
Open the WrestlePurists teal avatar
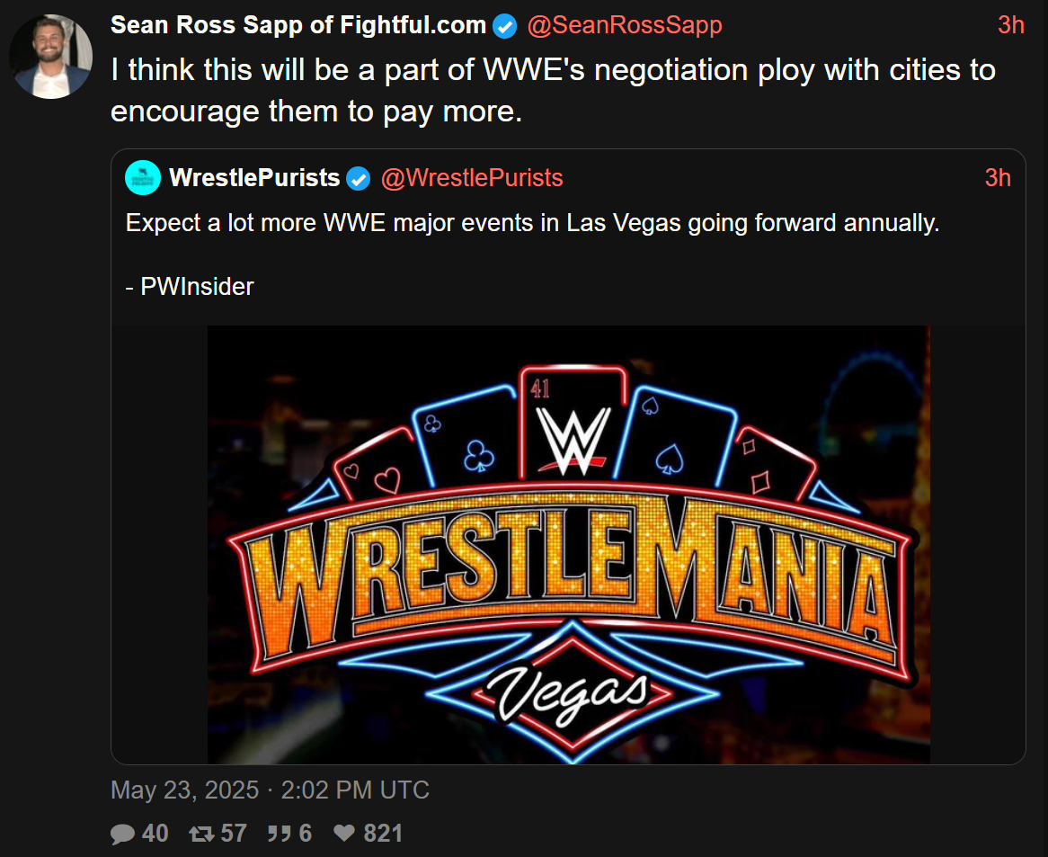(x=143, y=178)
